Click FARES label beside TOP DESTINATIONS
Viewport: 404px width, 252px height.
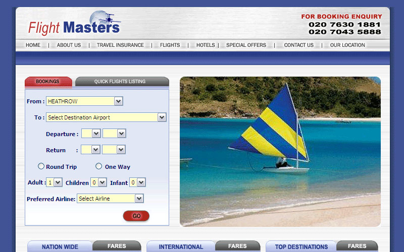[357, 246]
